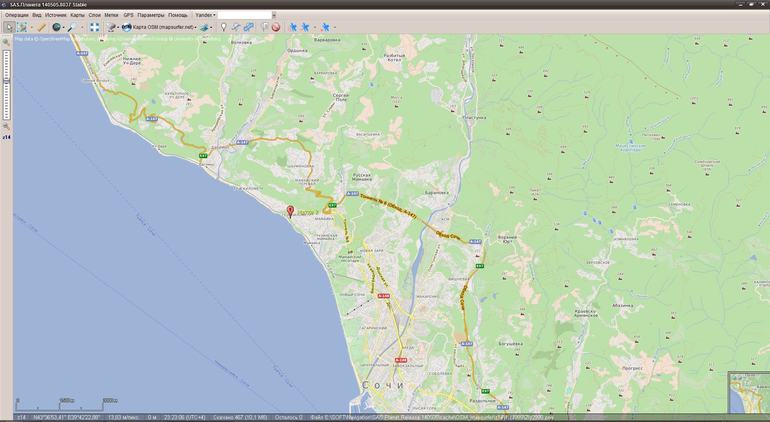
Task: Click the overlay layers icon
Action: click(205, 27)
